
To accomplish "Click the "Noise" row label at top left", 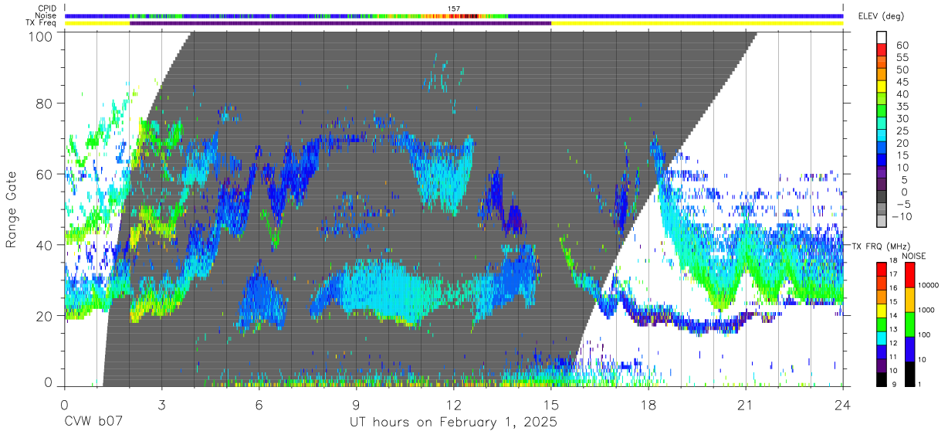I will tap(45, 15).
